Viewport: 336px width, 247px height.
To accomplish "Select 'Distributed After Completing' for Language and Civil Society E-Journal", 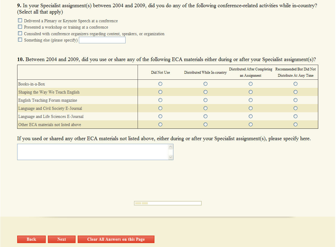I will point(250,108).
